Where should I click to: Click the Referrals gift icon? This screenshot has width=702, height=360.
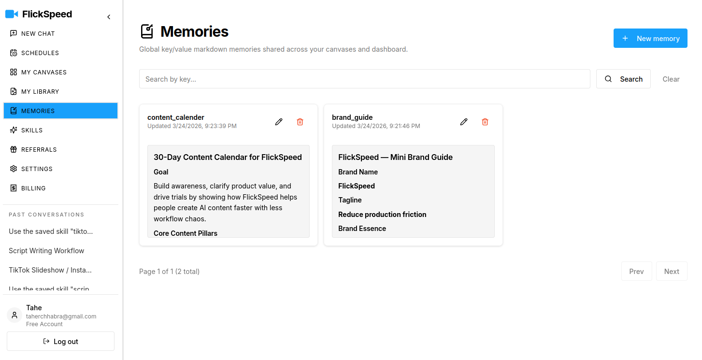(x=14, y=149)
